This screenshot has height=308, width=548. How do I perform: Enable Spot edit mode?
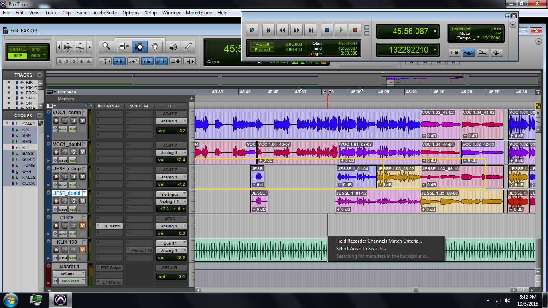tap(37, 49)
